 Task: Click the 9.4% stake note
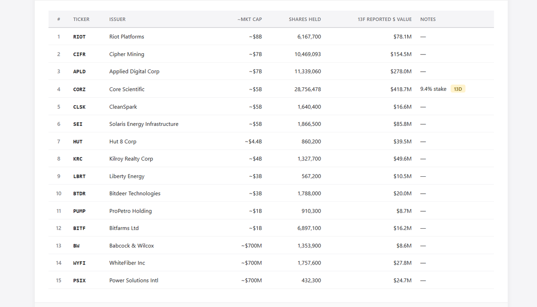[433, 89]
